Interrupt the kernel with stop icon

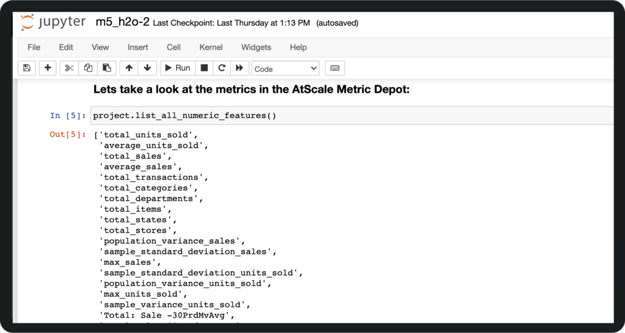(x=204, y=68)
